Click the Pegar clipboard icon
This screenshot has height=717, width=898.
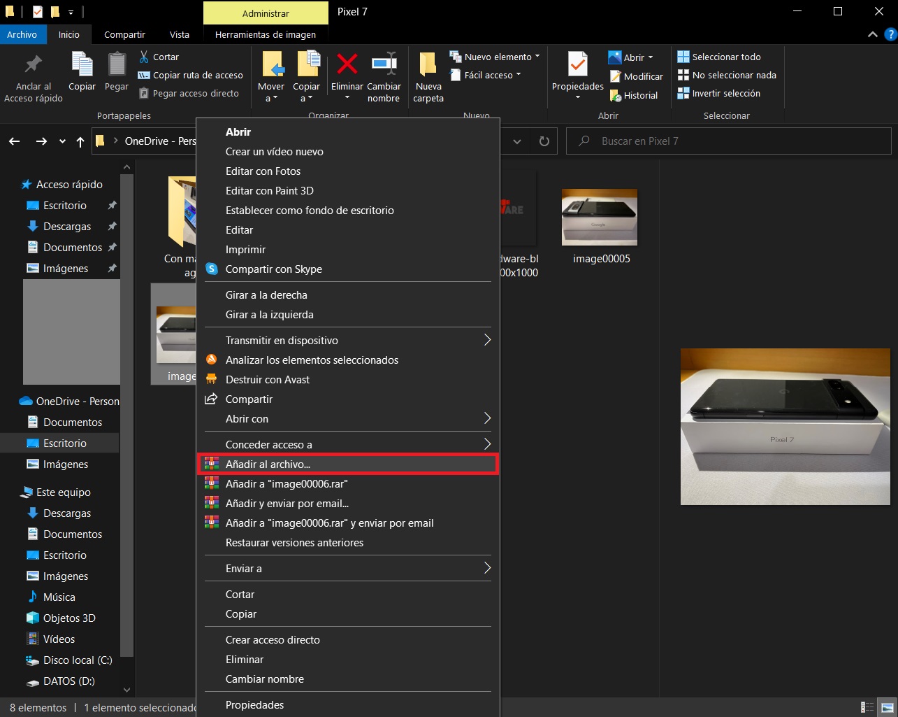(117, 65)
